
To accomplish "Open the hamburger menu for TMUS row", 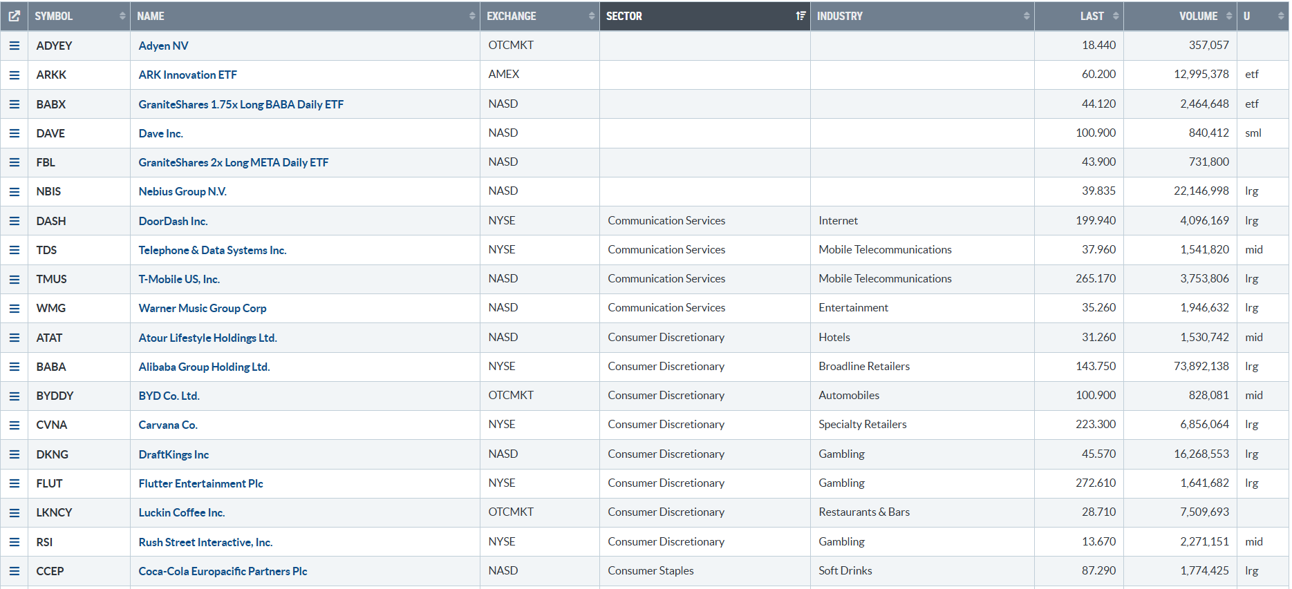I will (14, 279).
